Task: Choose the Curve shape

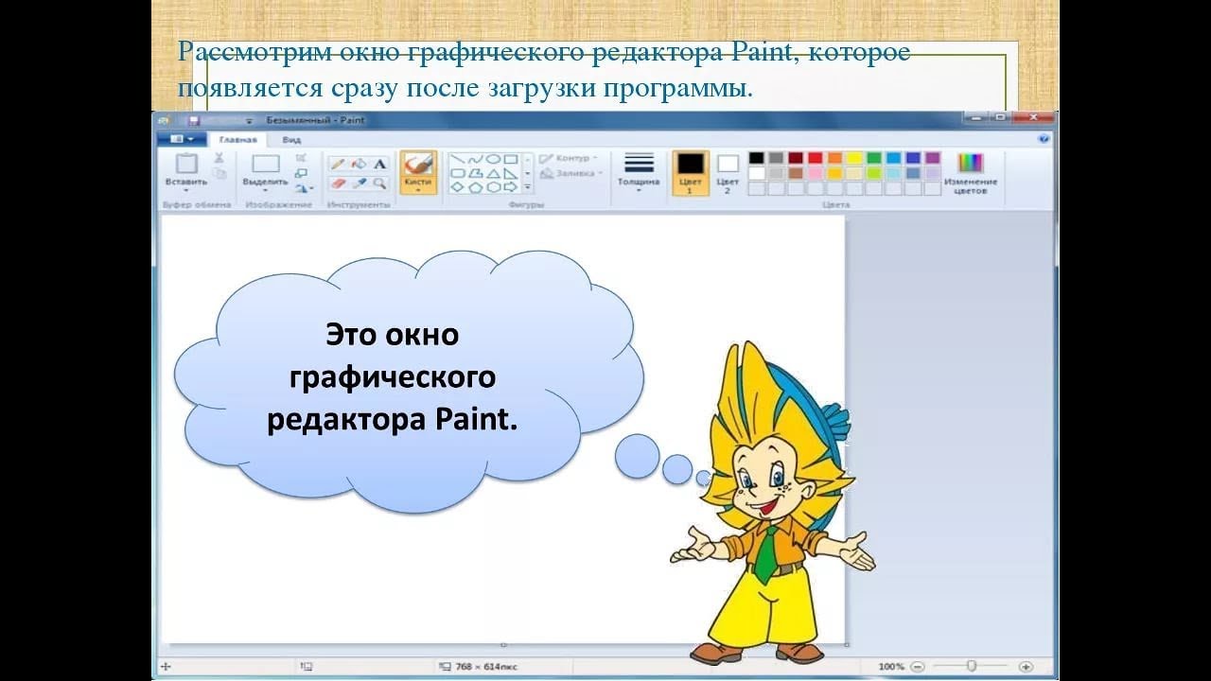Action: tap(475, 159)
